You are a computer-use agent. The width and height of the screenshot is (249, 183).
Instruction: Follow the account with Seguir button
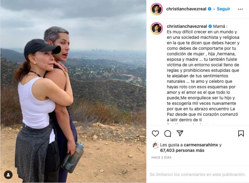coord(223,9)
